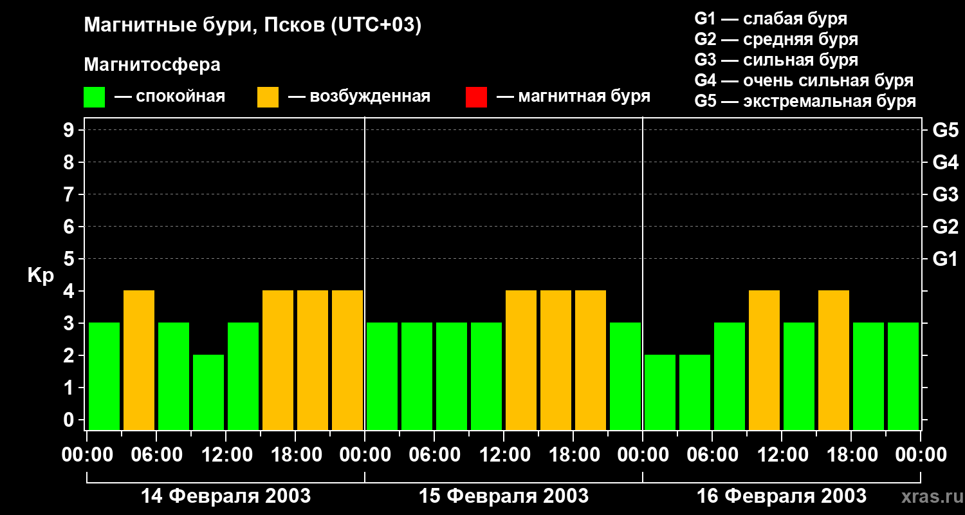Click the '— спокойная' legend label
The height and width of the screenshot is (515, 965).
coord(170,97)
